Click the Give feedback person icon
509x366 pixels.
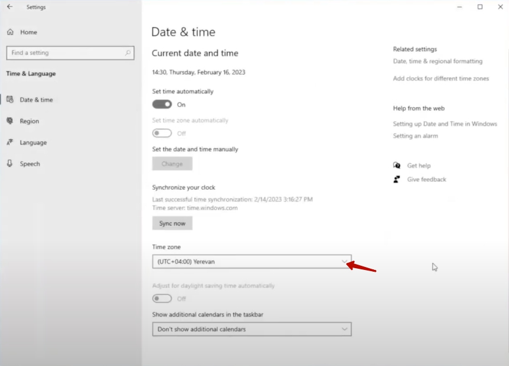pos(397,179)
